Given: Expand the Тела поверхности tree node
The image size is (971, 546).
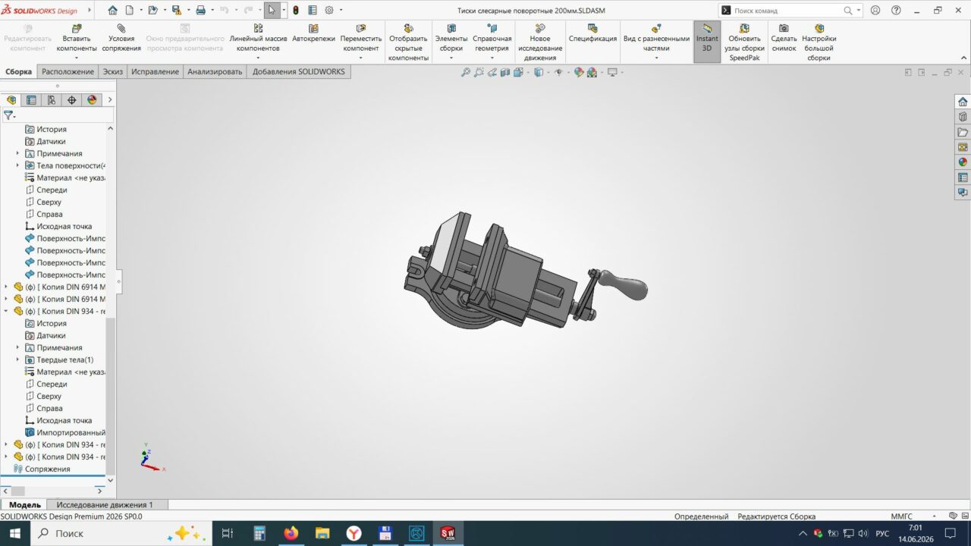Looking at the screenshot, I should coord(17,165).
